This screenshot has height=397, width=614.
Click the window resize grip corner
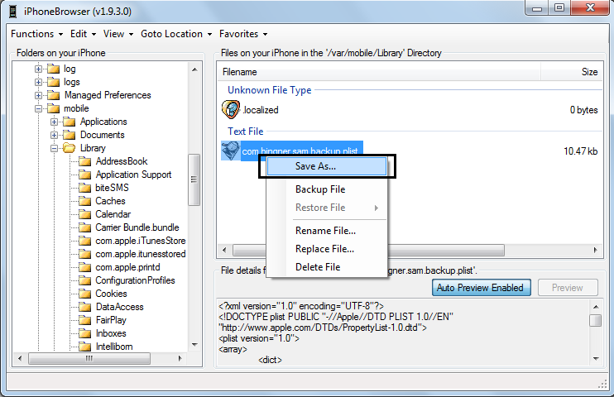(x=602, y=385)
